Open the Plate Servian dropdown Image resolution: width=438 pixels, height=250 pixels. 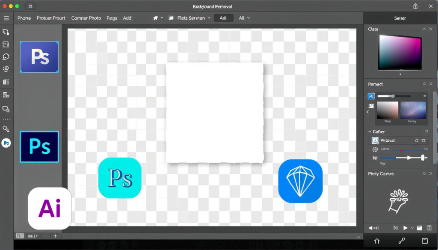coord(194,18)
